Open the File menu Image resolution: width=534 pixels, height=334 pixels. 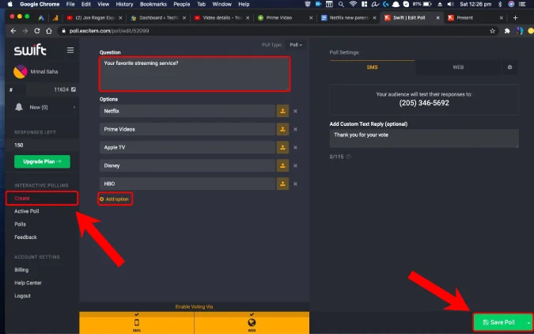pyautogui.click(x=70, y=4)
